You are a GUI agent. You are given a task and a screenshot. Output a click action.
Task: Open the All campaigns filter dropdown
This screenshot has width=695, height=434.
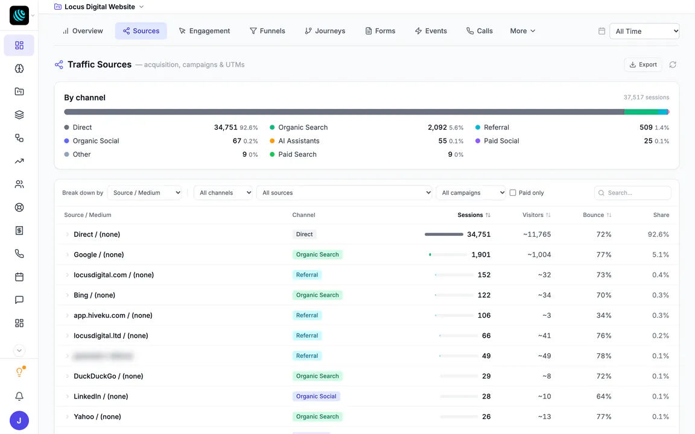471,193
